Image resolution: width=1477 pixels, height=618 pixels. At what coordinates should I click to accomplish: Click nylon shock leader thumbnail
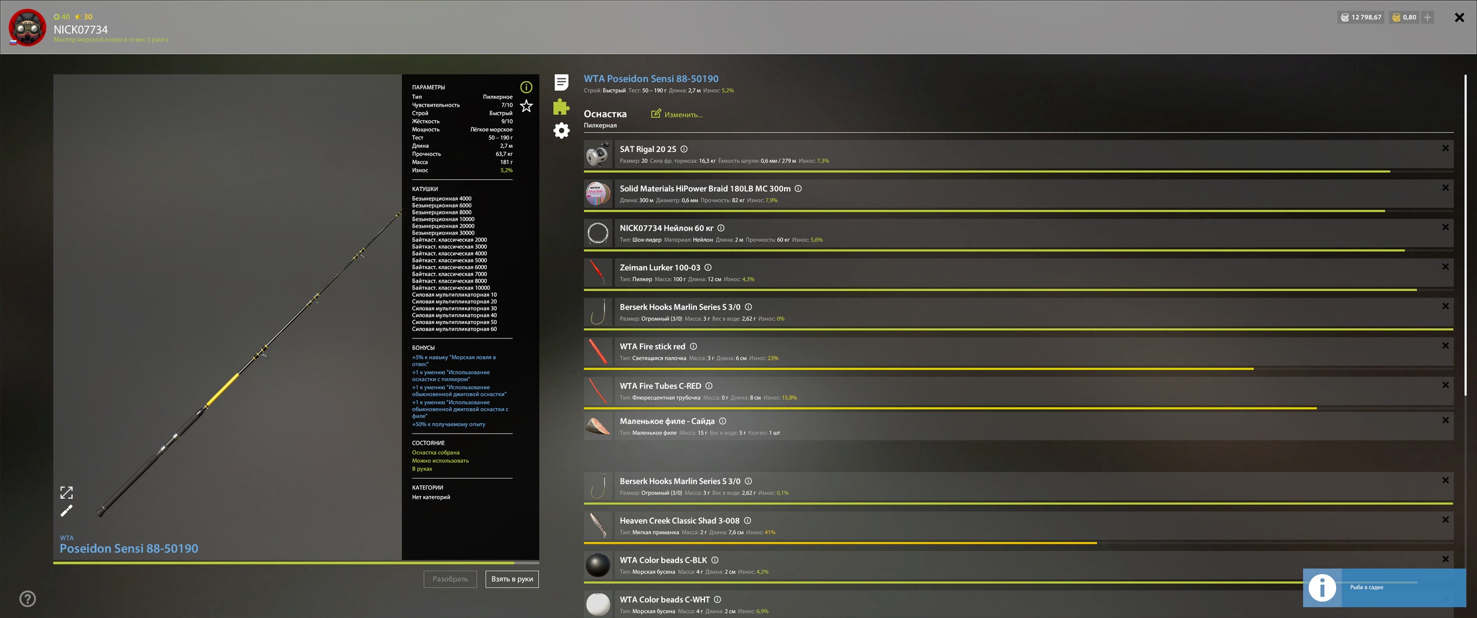(598, 233)
